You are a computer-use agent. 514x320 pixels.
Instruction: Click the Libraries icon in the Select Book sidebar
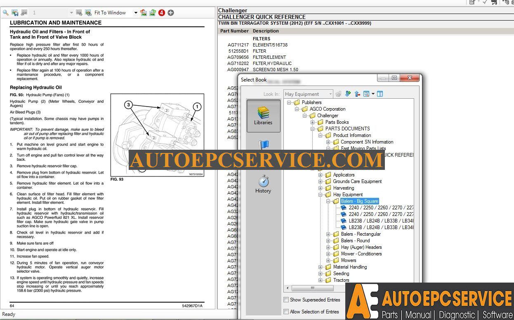tap(263, 116)
